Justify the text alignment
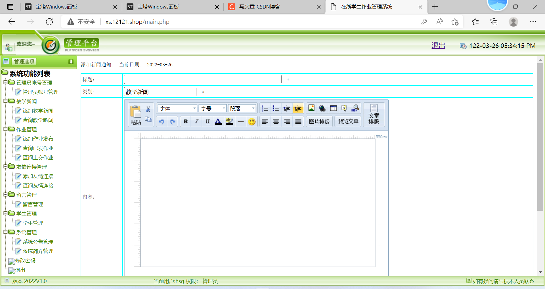545x289 pixels. 298,122
